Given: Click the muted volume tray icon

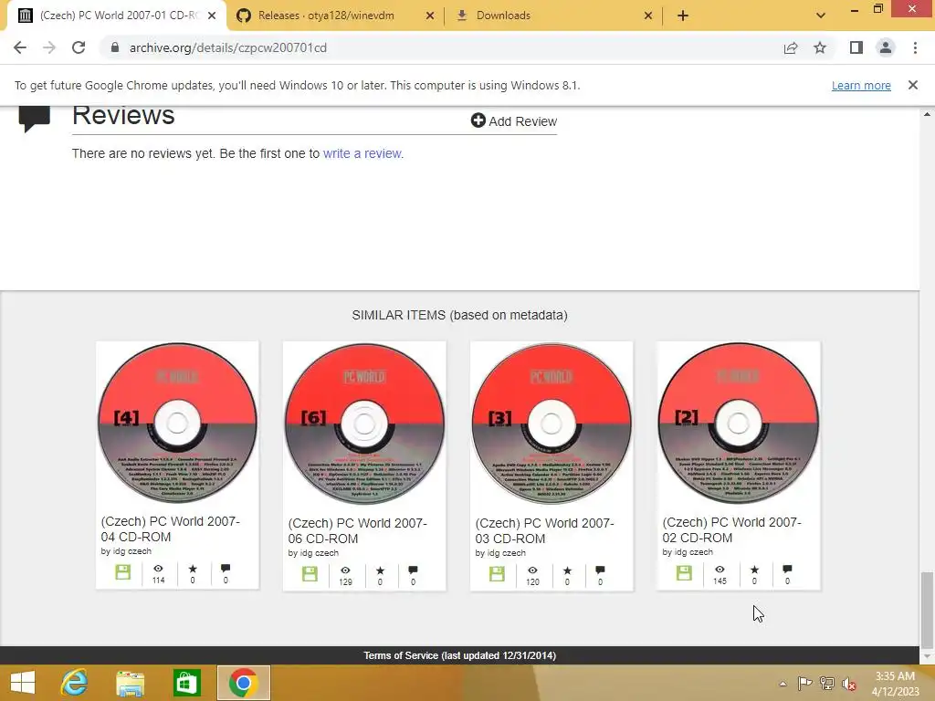Looking at the screenshot, I should click(x=848, y=684).
